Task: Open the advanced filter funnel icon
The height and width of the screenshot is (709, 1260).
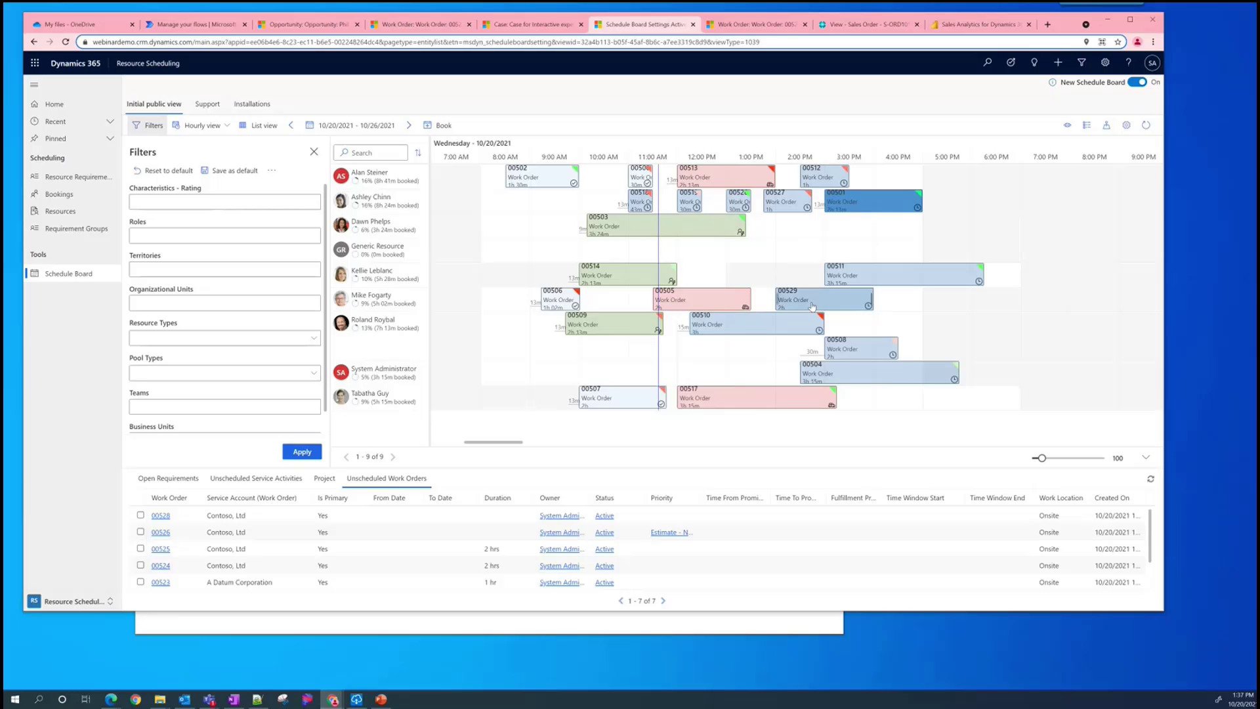Action: pos(1081,62)
